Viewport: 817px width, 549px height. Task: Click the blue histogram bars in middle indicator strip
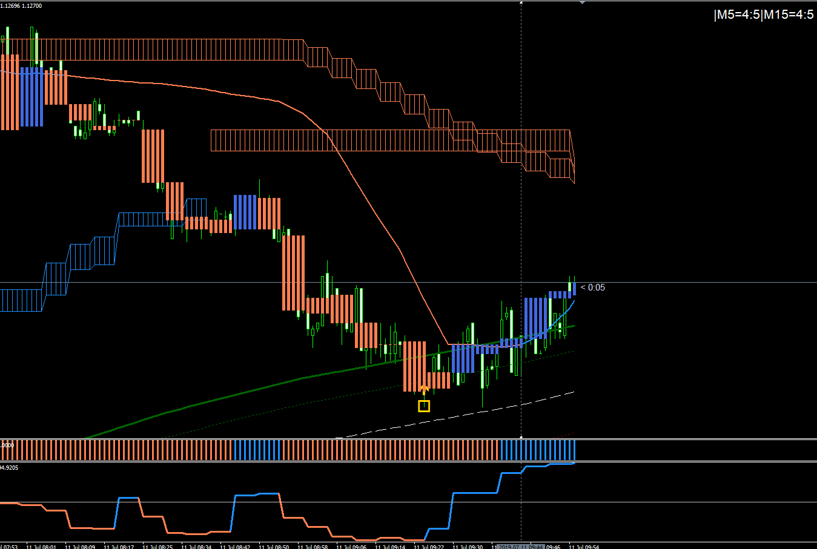(537, 450)
